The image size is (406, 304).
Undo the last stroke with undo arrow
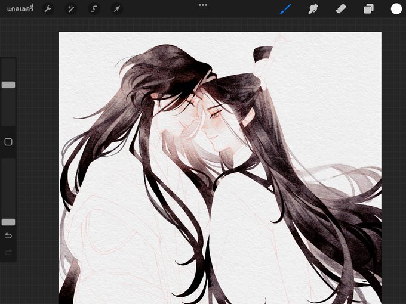coord(8,235)
